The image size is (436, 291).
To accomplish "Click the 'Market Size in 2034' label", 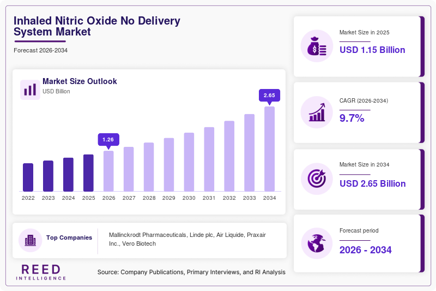I will pyautogui.click(x=364, y=164).
